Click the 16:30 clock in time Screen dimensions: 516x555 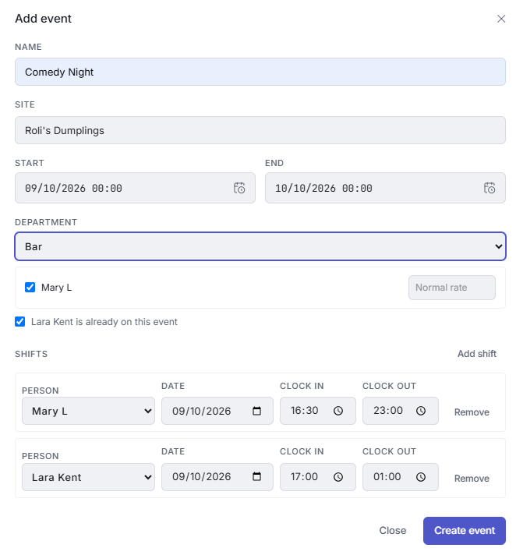318,411
